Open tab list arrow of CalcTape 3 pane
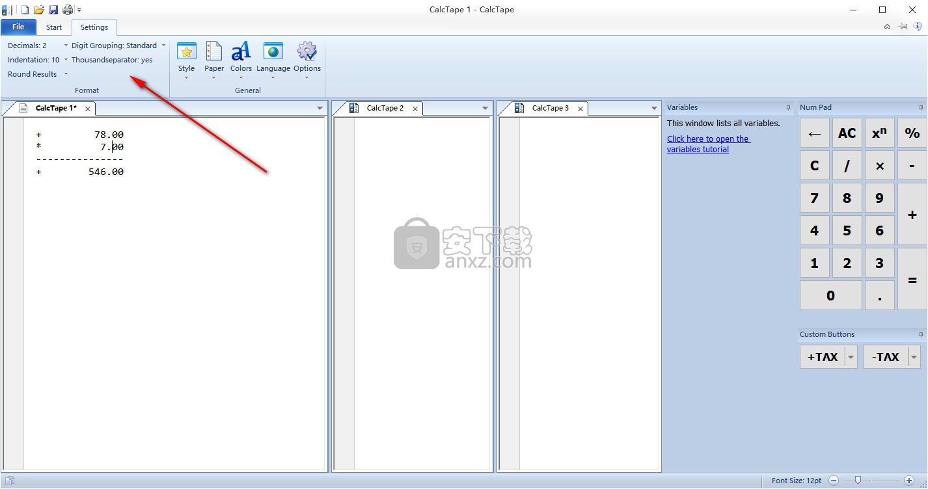Image resolution: width=928 pixels, height=489 pixels. click(654, 109)
